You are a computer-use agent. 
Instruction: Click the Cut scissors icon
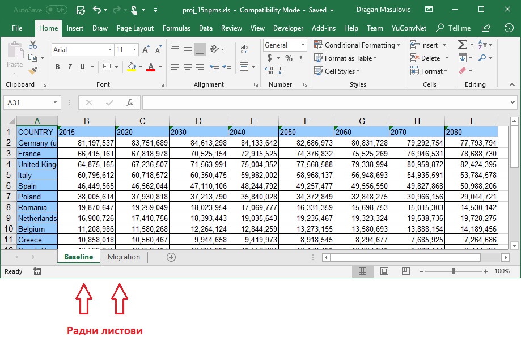coord(33,45)
